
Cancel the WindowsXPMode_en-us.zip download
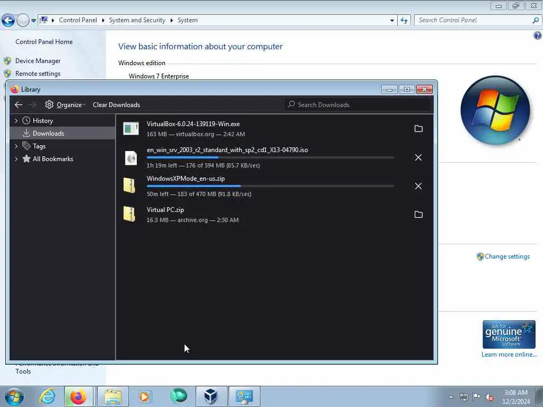click(x=418, y=186)
